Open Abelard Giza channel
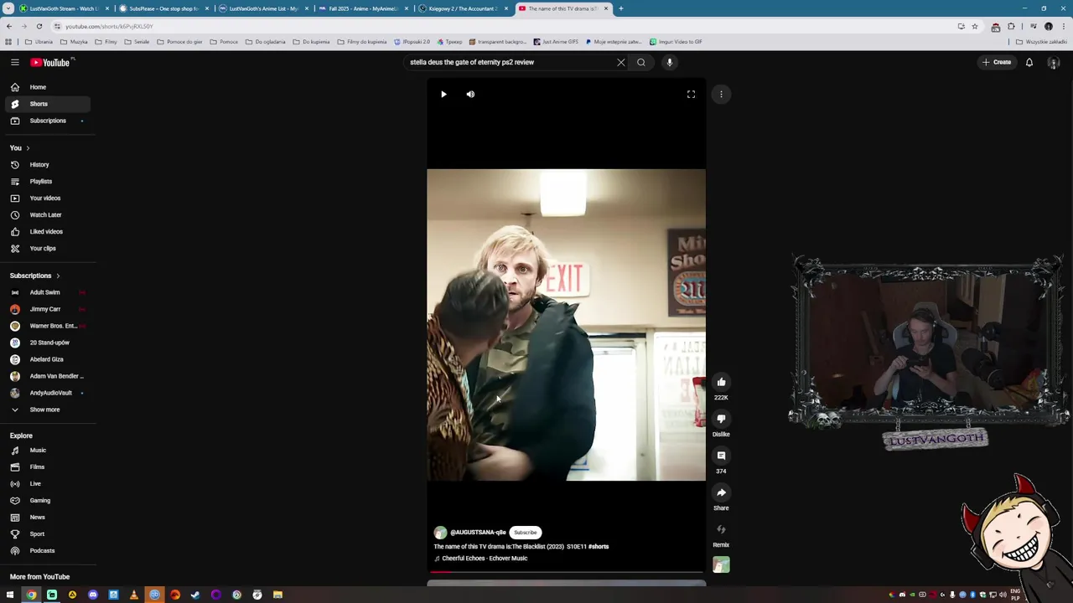The width and height of the screenshot is (1073, 603). [x=47, y=359]
